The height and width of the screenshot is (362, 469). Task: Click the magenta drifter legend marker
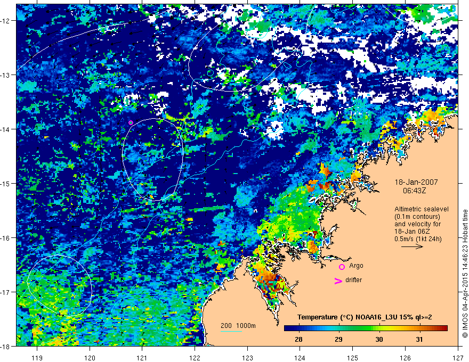[x=338, y=281]
